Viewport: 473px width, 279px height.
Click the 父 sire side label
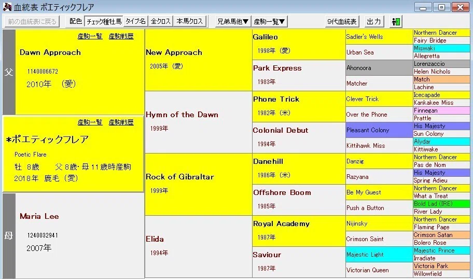click(x=9, y=72)
